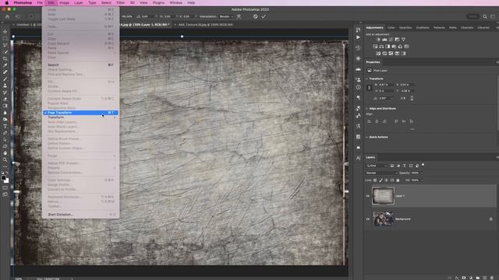Collapse the Align and Distribute section
This screenshot has height=280, width=499.
pyautogui.click(x=367, y=109)
